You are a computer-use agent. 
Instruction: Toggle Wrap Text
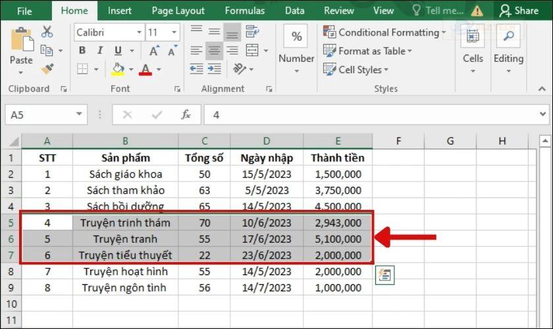tap(252, 32)
